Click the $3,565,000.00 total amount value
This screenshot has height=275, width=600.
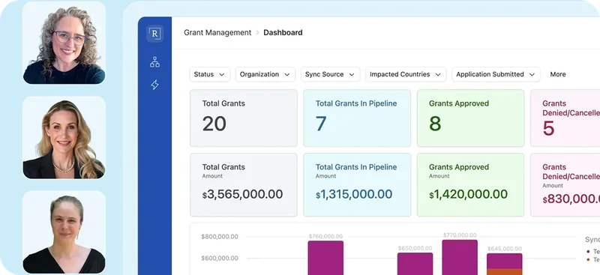[x=242, y=194]
